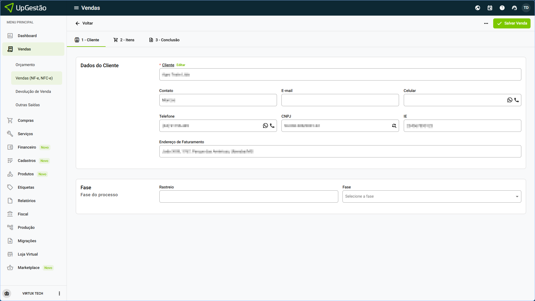535x301 pixels.
Task: Click the help question mark icon
Action: (x=502, y=8)
